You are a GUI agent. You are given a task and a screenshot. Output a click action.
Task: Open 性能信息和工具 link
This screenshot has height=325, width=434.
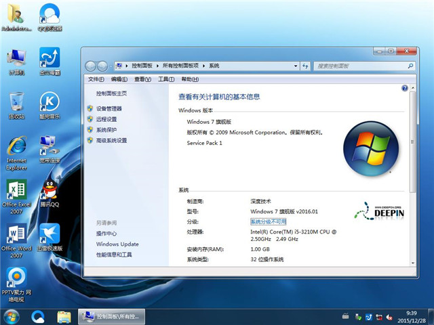point(114,255)
